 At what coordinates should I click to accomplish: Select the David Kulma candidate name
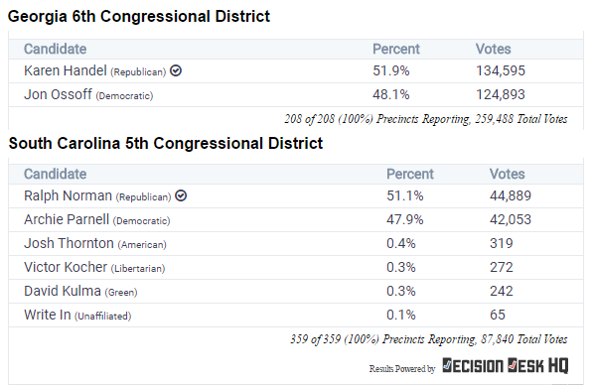(x=63, y=291)
